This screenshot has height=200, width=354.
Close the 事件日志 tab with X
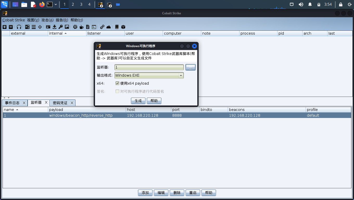click(24, 103)
